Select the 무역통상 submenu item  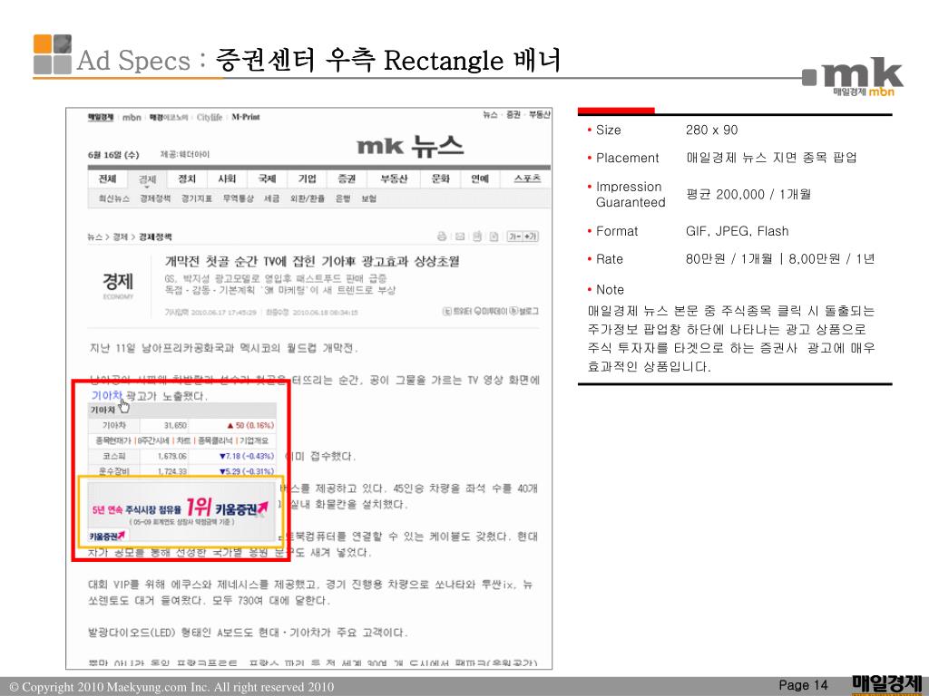239,198
